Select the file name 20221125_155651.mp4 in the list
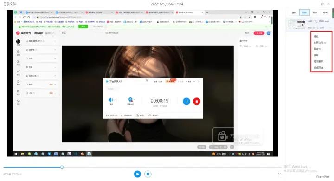This screenshot has width=334, height=181. tap(318, 21)
